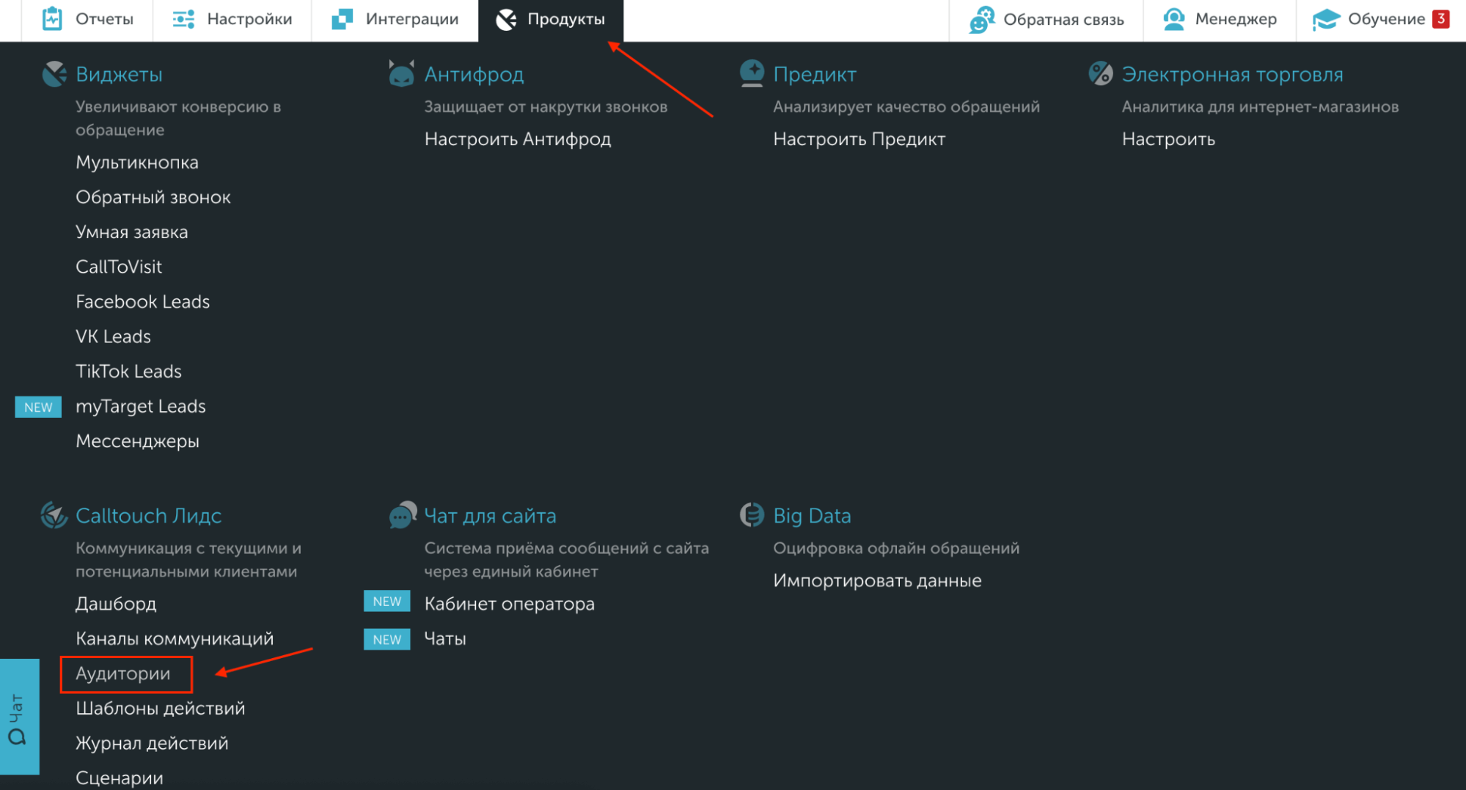
Task: Click the Предикт crystal ball icon
Action: point(752,74)
